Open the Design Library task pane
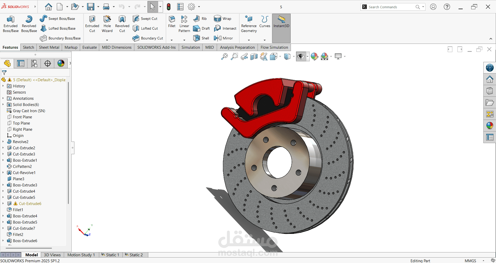The height and width of the screenshot is (263, 496). [490, 91]
